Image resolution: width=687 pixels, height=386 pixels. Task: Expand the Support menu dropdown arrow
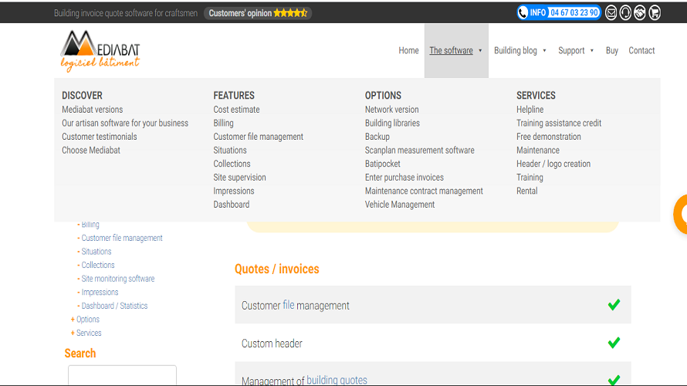pos(592,51)
